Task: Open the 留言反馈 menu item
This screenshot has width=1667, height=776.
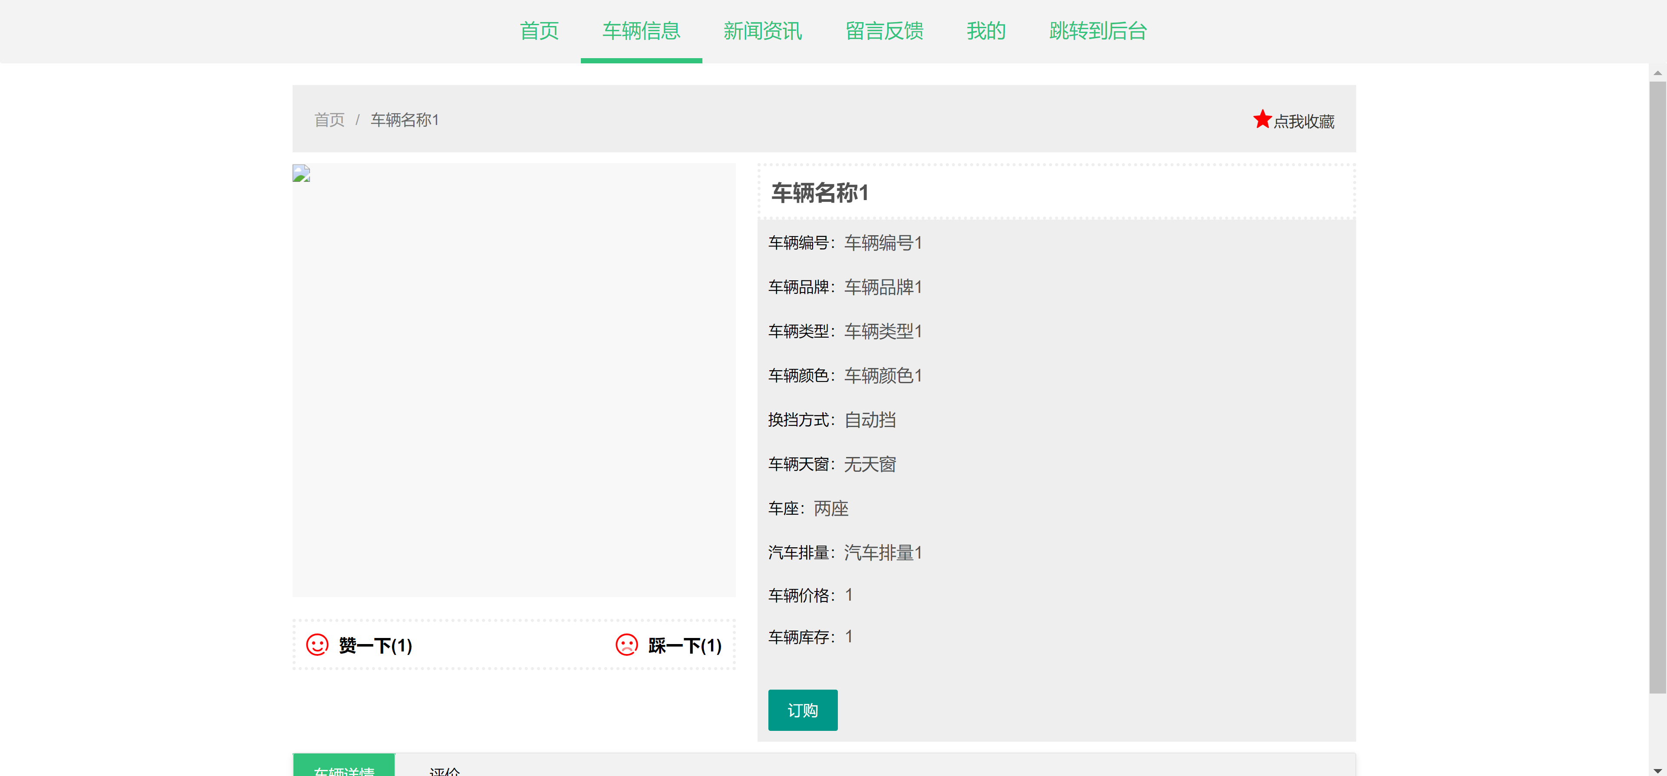Action: point(884,30)
